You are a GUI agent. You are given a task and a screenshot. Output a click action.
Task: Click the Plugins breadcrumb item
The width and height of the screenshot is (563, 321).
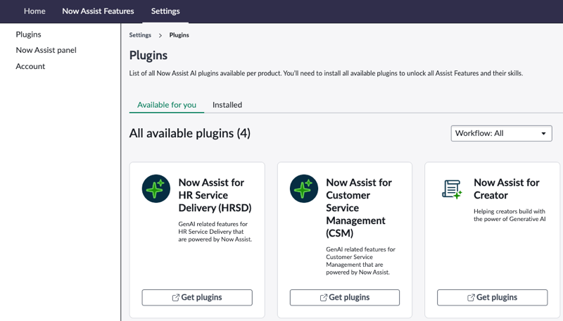click(x=179, y=35)
